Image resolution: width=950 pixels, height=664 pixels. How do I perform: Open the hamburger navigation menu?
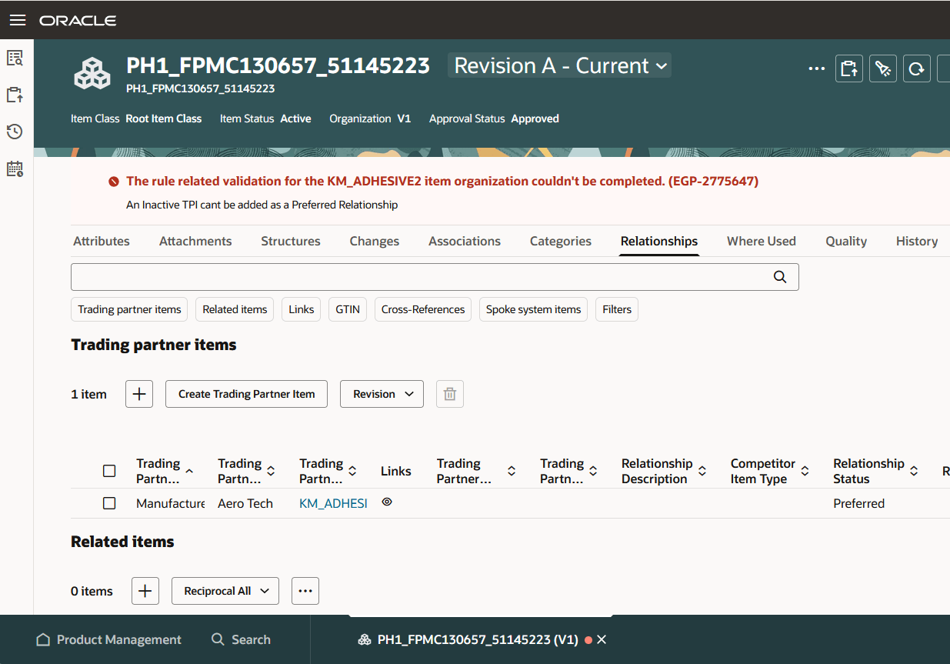point(17,20)
